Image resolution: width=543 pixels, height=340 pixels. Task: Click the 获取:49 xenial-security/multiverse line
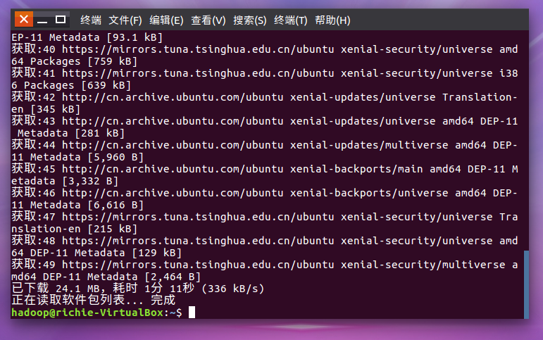[265, 265]
